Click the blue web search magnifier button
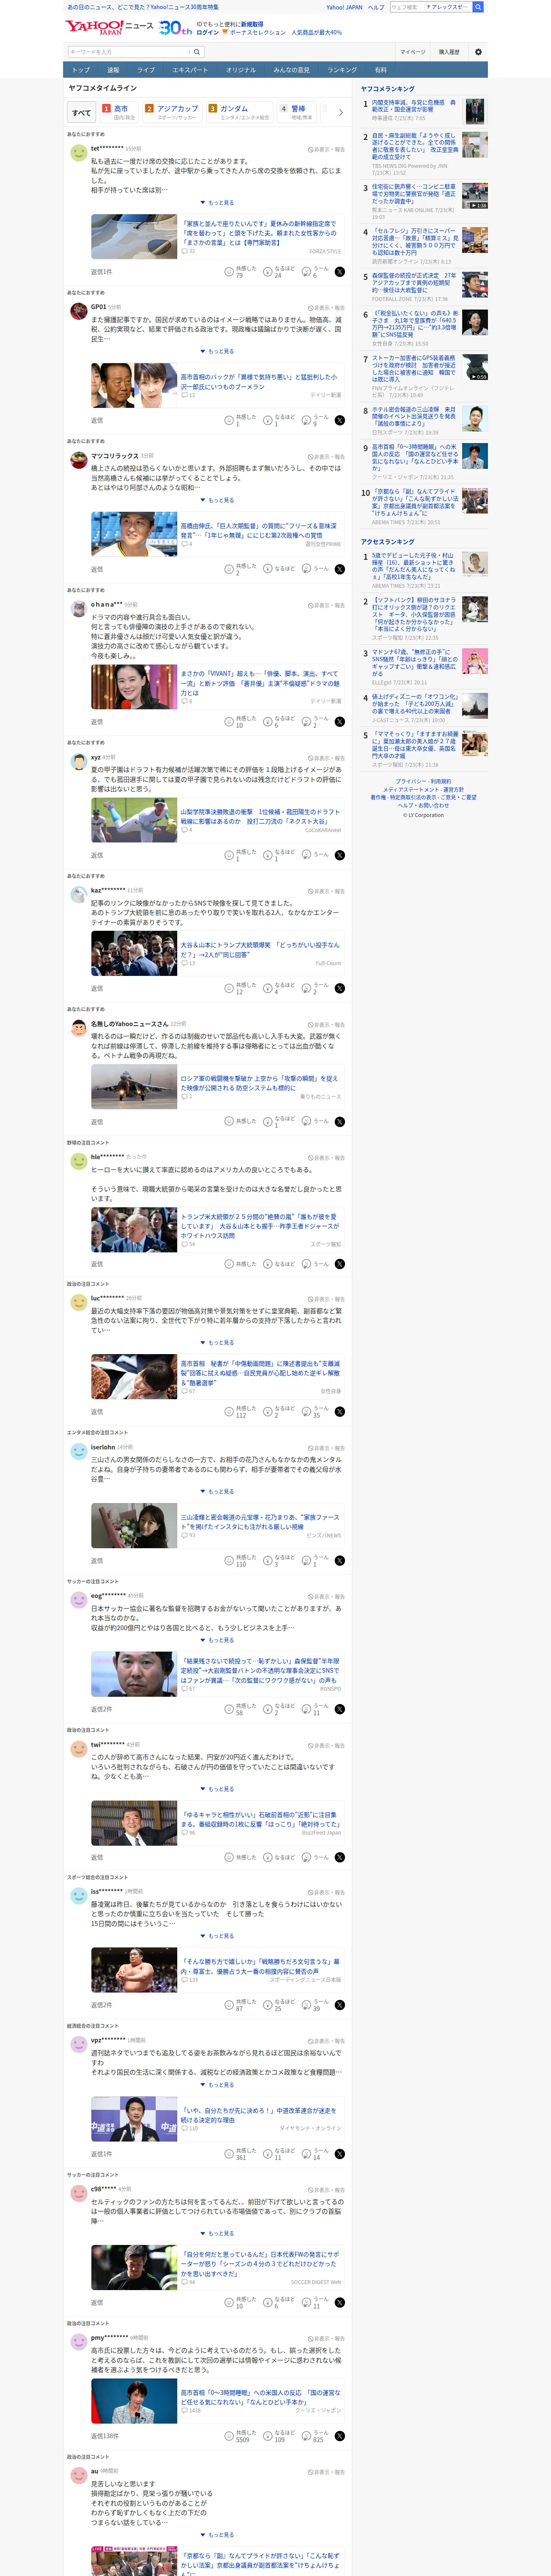This screenshot has height=2576, width=551. pyautogui.click(x=478, y=7)
